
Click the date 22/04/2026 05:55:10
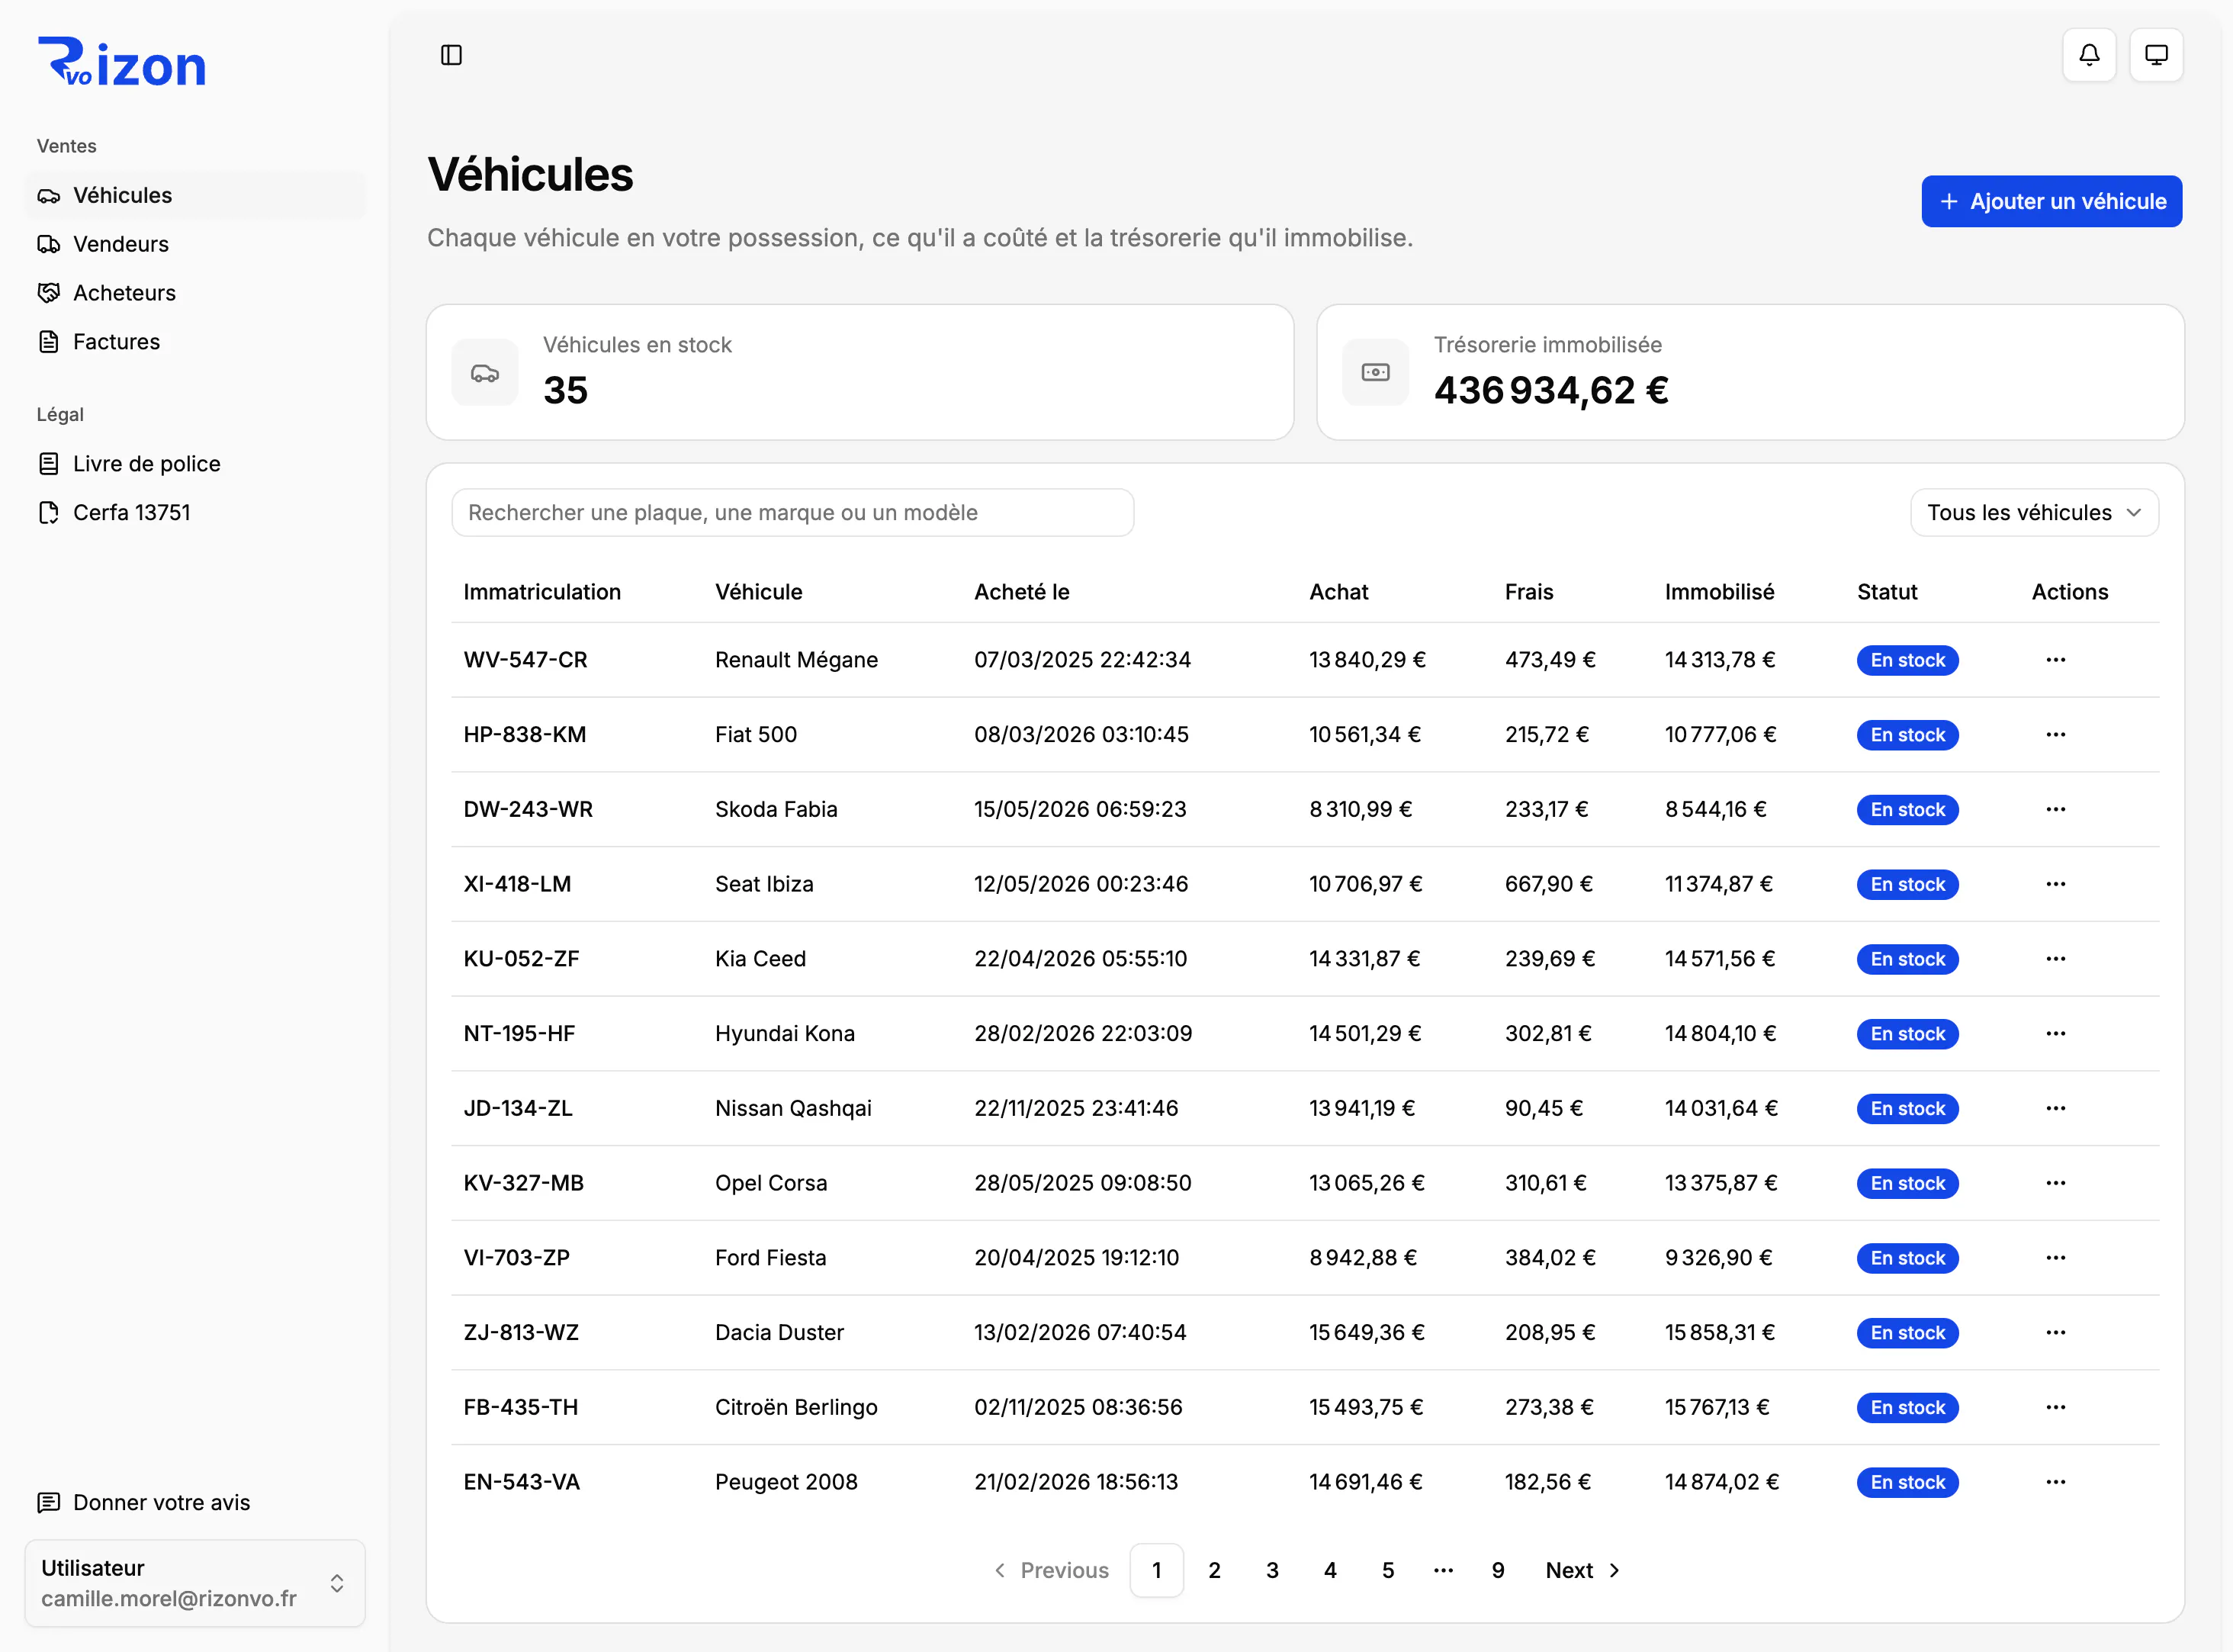tap(1081, 959)
